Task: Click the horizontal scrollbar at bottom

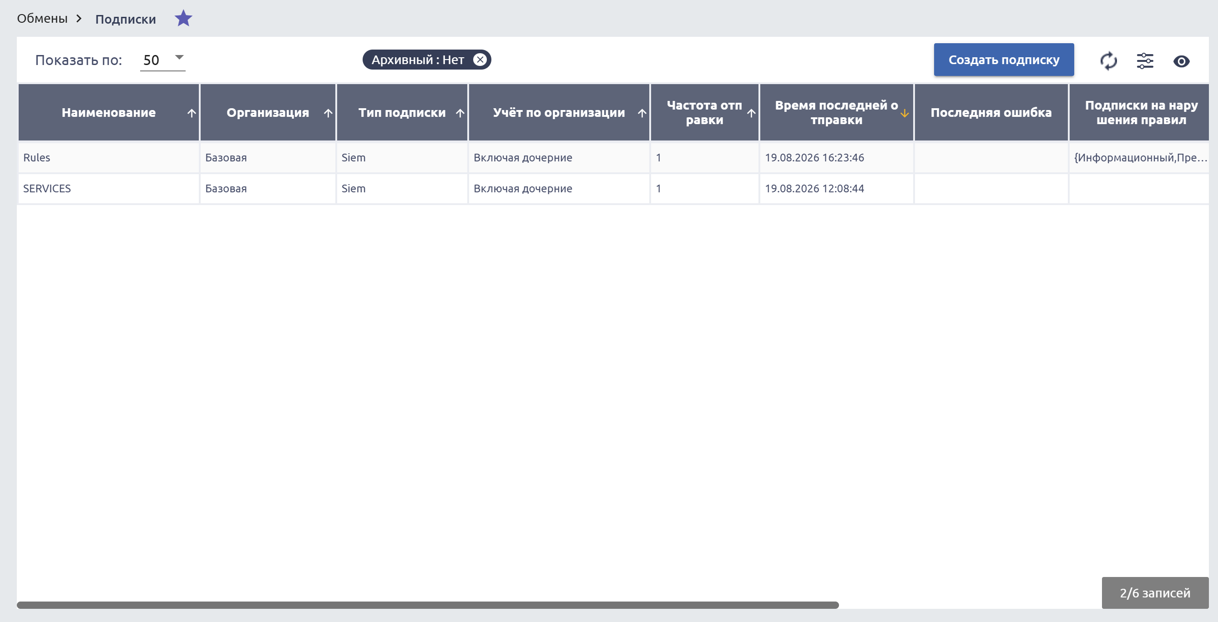Action: pyautogui.click(x=427, y=605)
